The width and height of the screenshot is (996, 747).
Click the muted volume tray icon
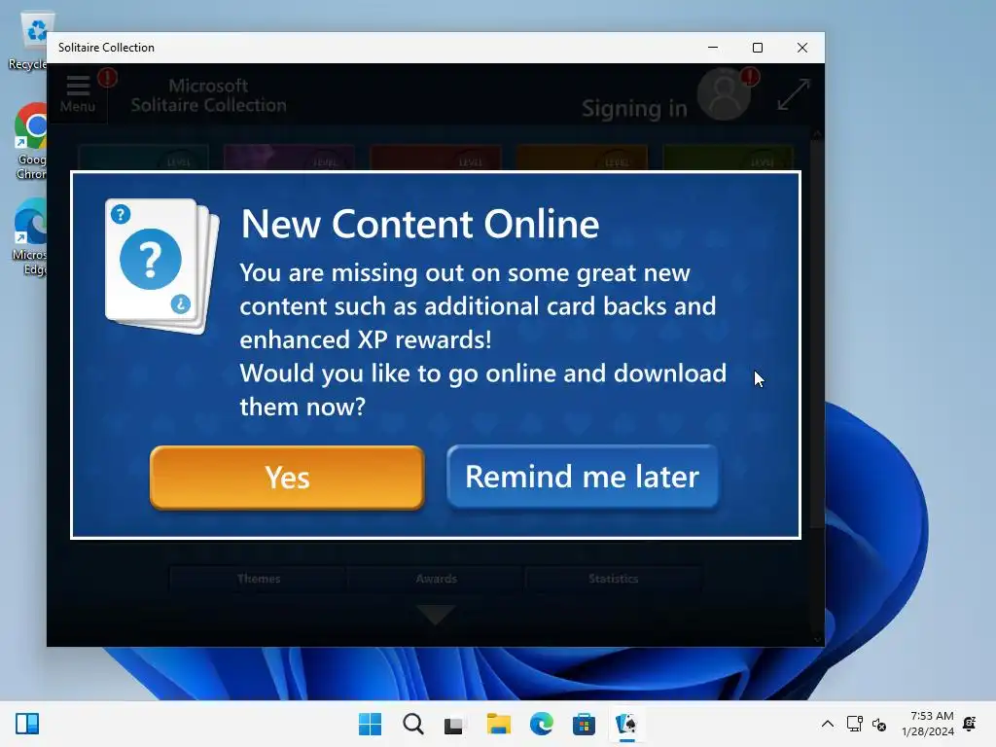click(x=879, y=724)
